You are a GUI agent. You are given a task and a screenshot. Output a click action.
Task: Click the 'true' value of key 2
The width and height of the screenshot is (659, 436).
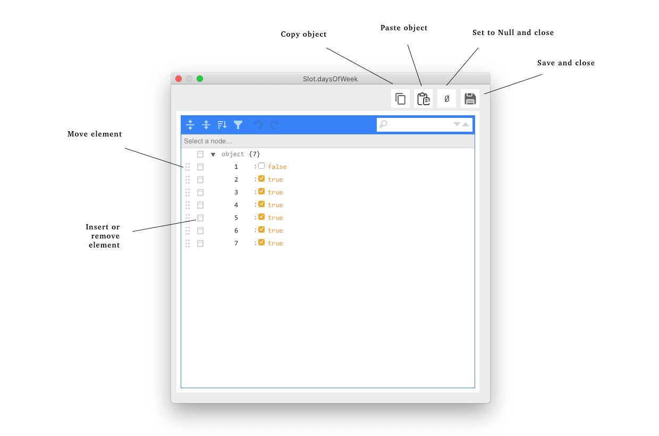pos(275,179)
